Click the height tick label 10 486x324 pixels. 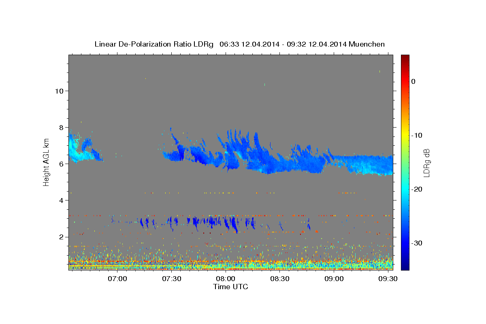tap(59, 91)
